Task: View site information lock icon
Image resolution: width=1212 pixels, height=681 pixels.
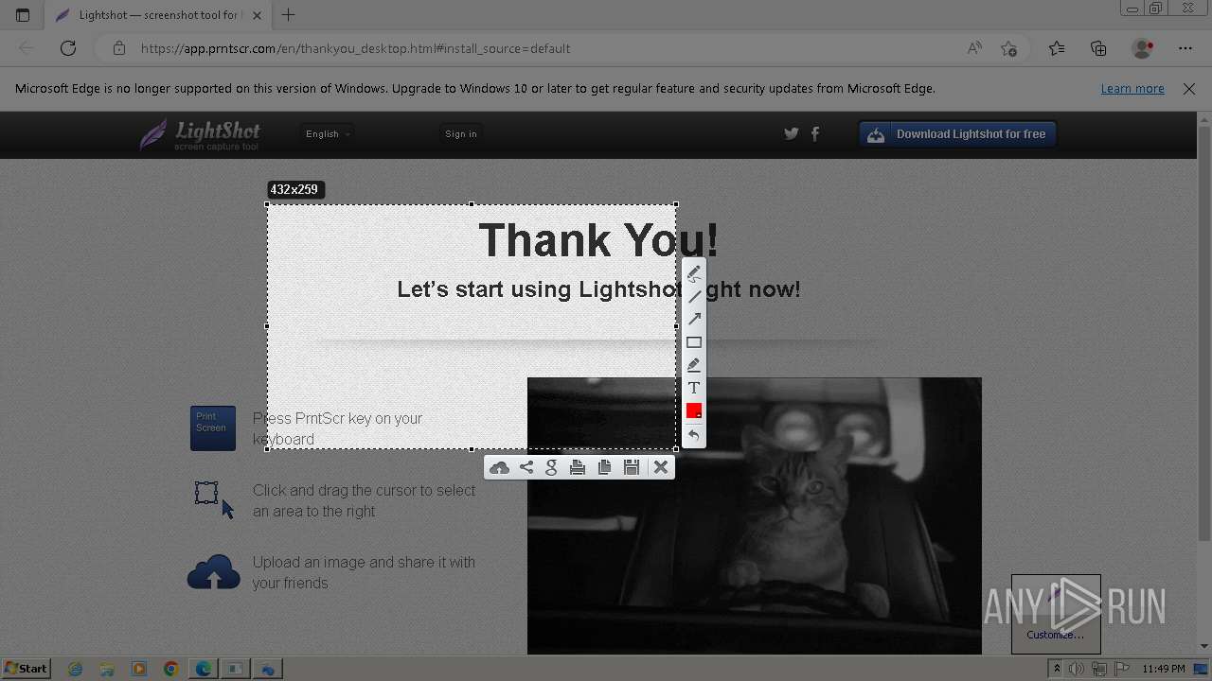Action: click(118, 48)
